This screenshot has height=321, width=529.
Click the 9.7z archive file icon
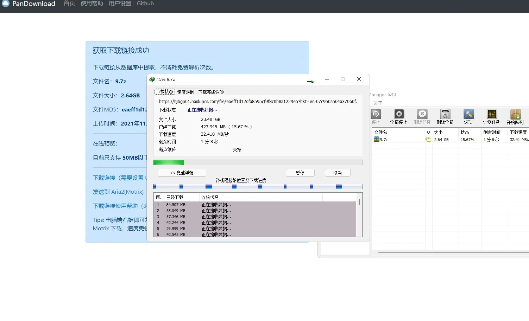pyautogui.click(x=377, y=140)
